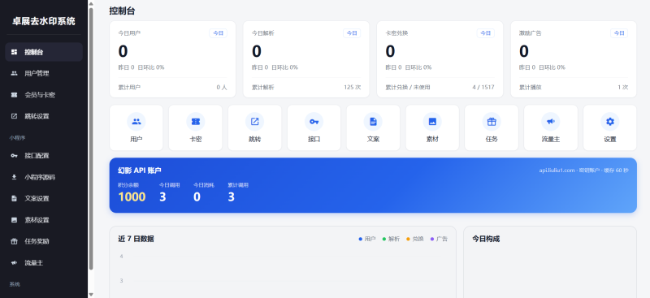Click the 今日调用 3 value
The width and height of the screenshot is (650, 298).
[162, 197]
